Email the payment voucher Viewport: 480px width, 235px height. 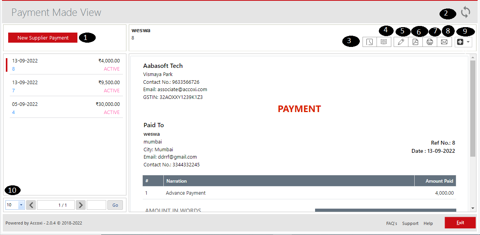point(444,42)
